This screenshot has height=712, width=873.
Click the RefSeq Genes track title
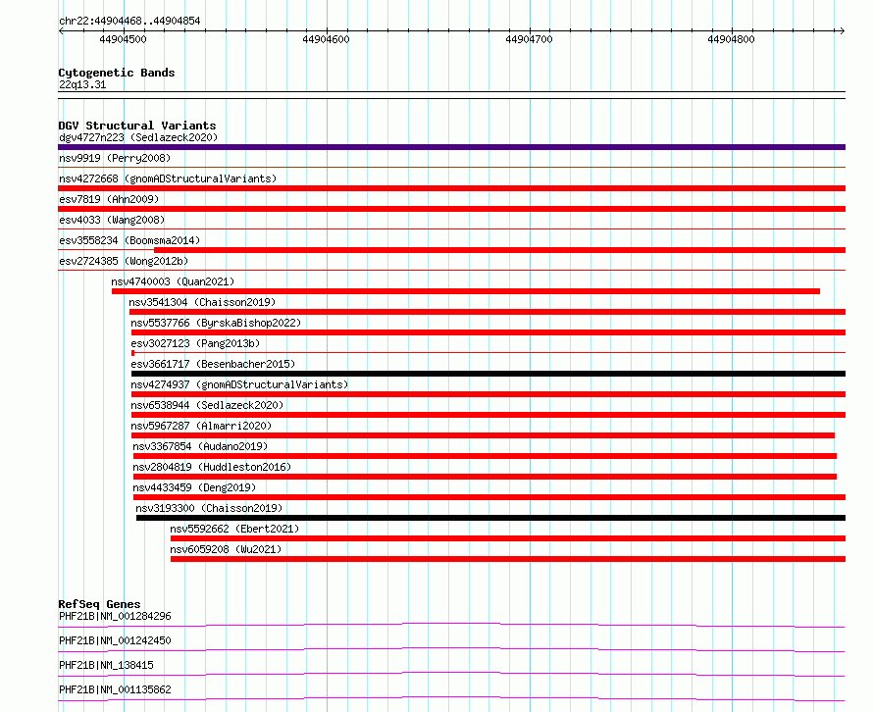[x=99, y=604]
